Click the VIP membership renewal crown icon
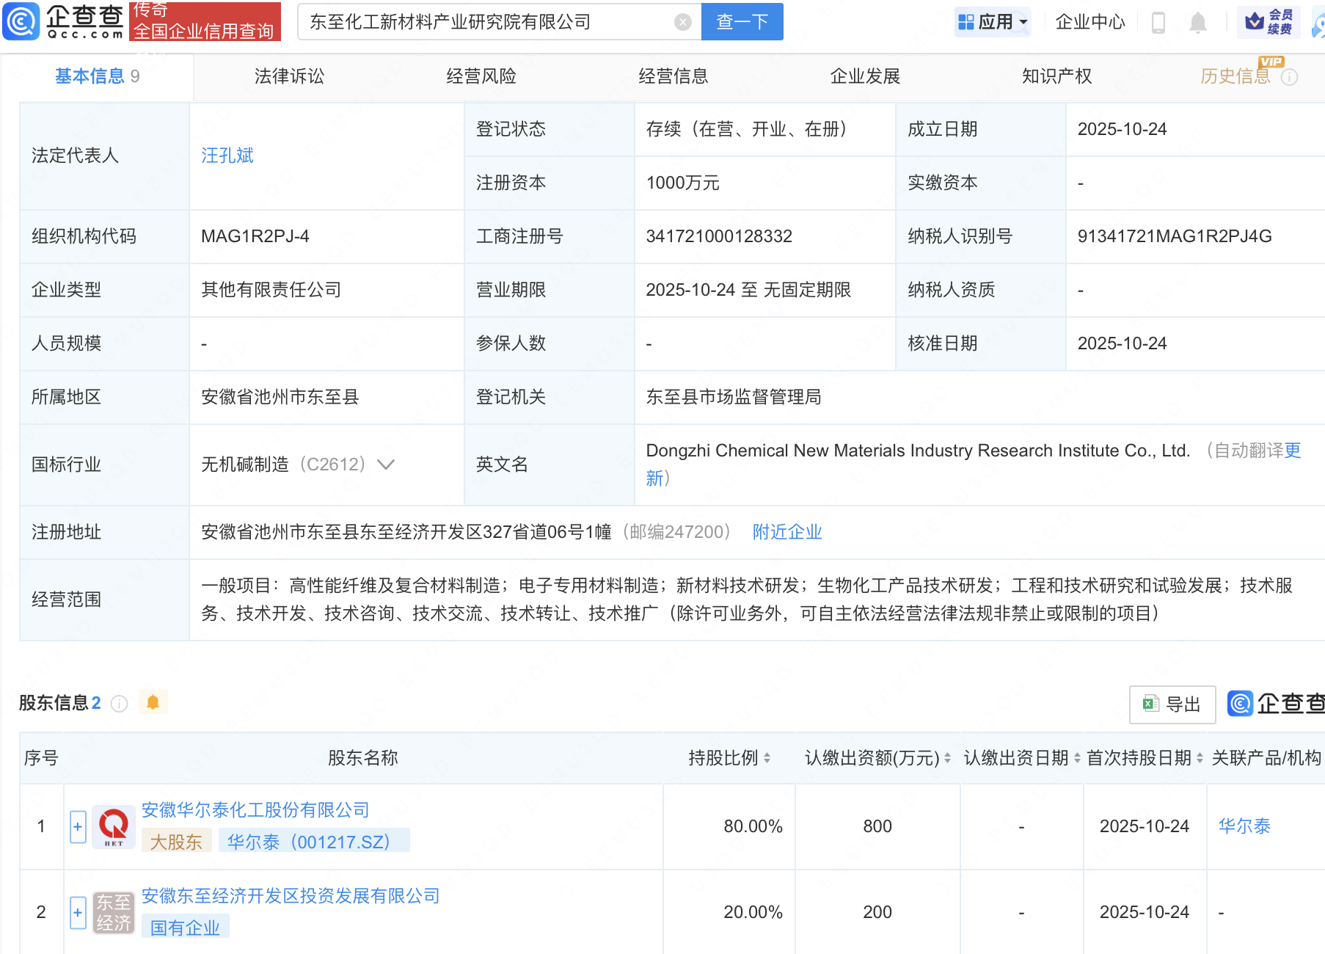The height and width of the screenshot is (954, 1325). point(1255,21)
